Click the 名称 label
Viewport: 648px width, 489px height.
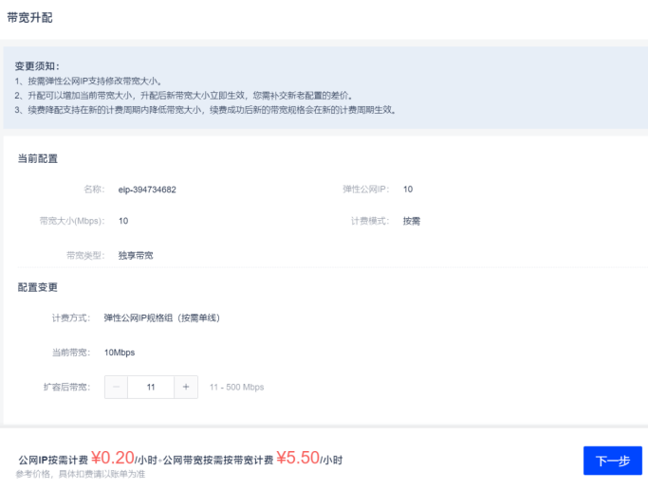(94, 190)
